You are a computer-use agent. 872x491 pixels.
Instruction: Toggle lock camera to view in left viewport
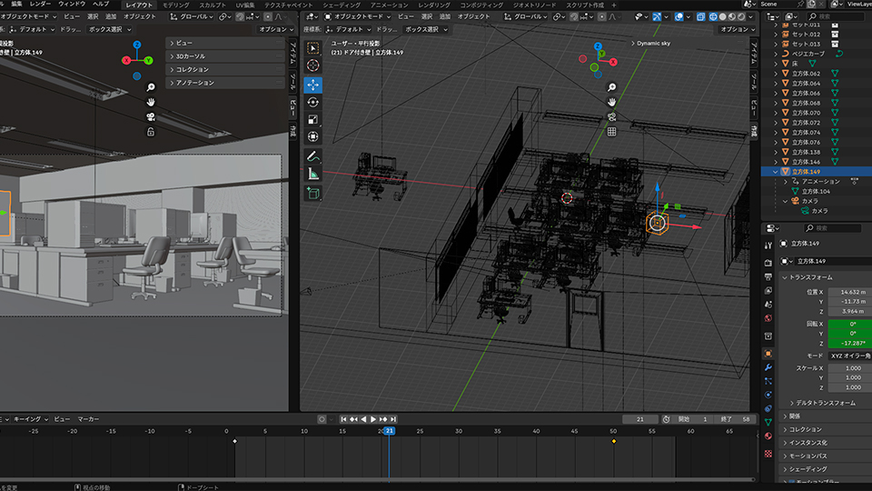(x=151, y=132)
